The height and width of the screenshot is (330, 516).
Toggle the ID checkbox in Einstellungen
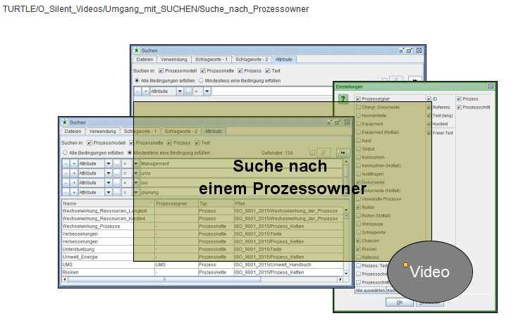pyautogui.click(x=429, y=99)
